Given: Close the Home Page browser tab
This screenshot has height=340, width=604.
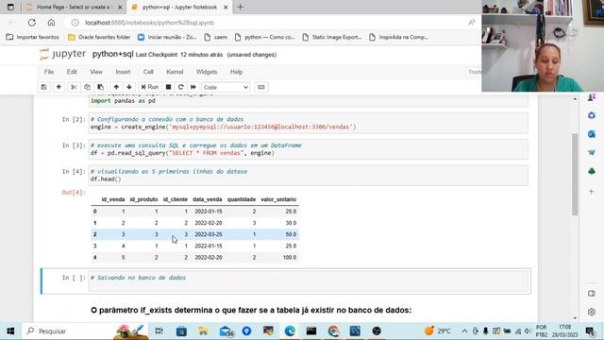Looking at the screenshot, I should click(120, 7).
